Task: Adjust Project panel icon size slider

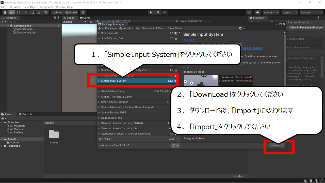Action: click(239, 176)
